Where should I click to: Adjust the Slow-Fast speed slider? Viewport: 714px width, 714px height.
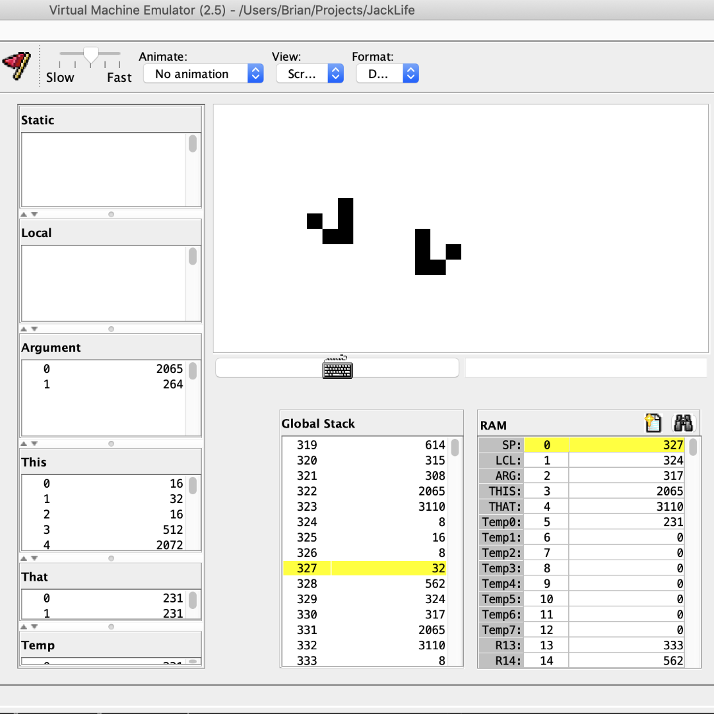tap(90, 55)
